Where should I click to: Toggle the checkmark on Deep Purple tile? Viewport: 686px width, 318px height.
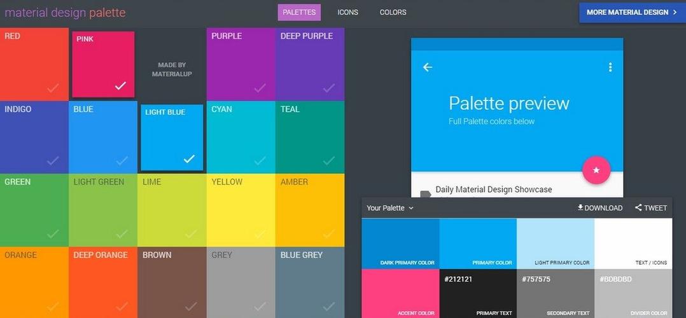click(x=329, y=88)
